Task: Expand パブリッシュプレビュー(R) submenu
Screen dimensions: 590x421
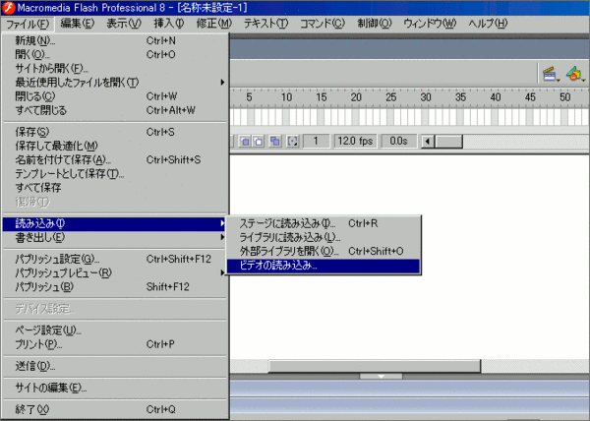Action: point(115,273)
